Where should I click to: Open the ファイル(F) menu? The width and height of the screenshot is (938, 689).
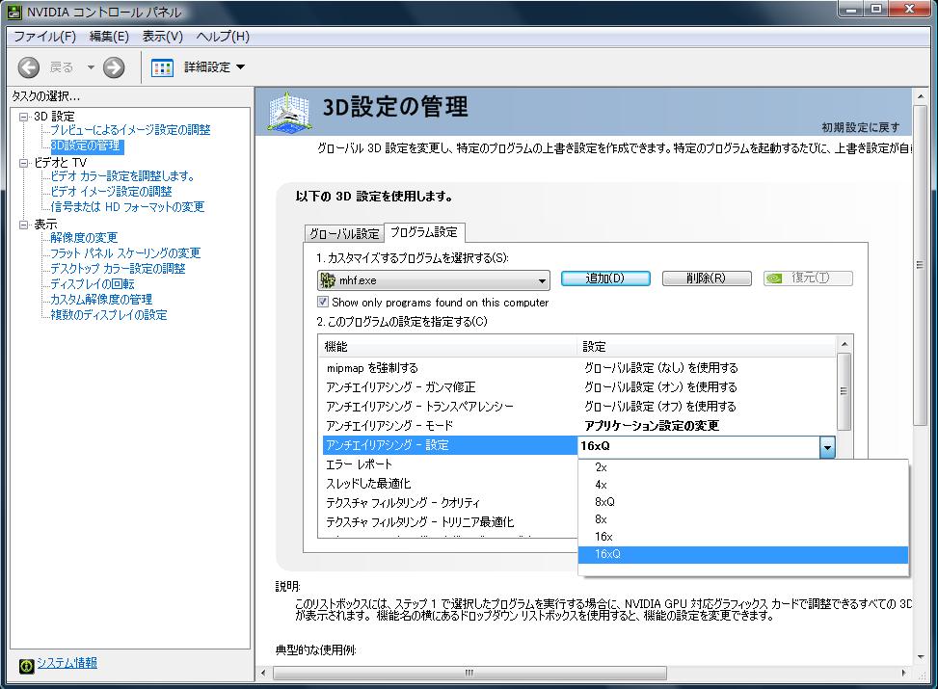tap(45, 37)
